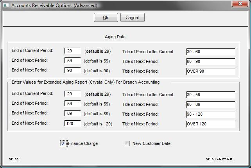Image resolution: width=251 pixels, height=168 pixels.
Task: Click the OVER 90 title field
Action: tap(211, 71)
